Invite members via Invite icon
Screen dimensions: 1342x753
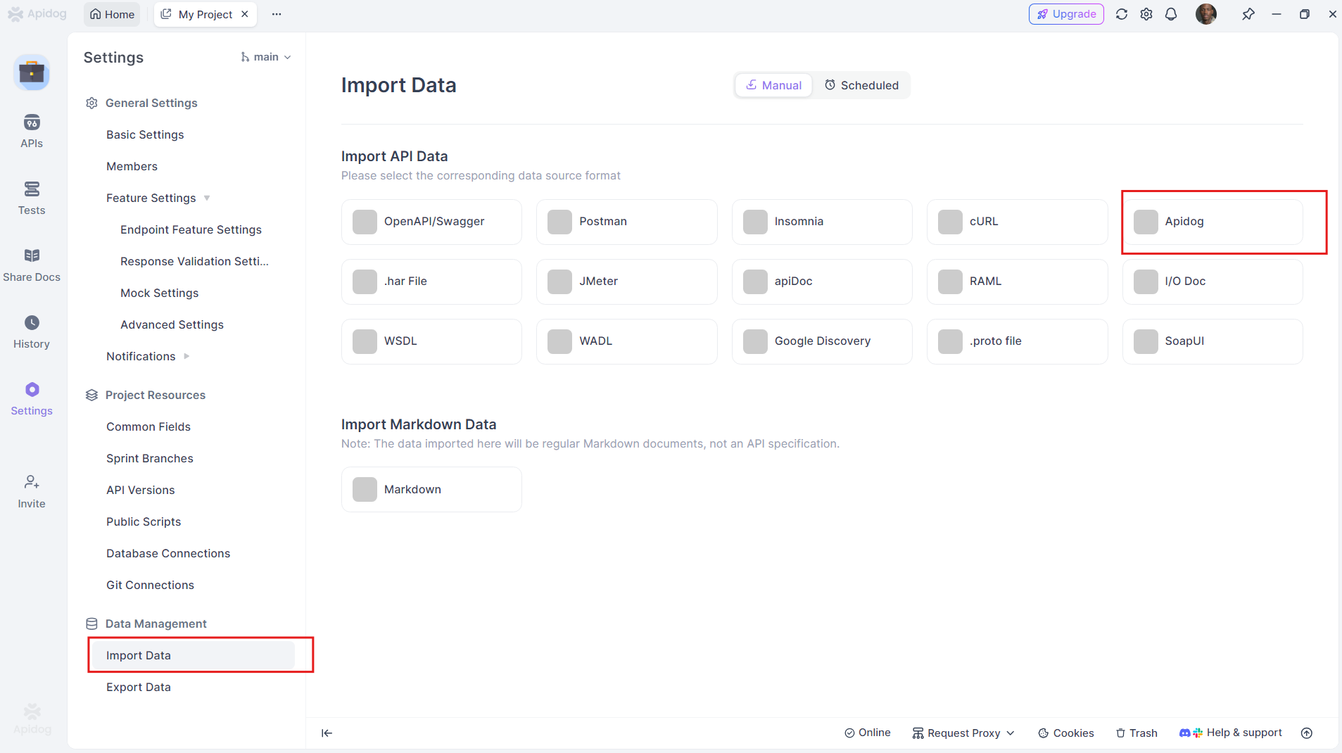click(x=32, y=492)
